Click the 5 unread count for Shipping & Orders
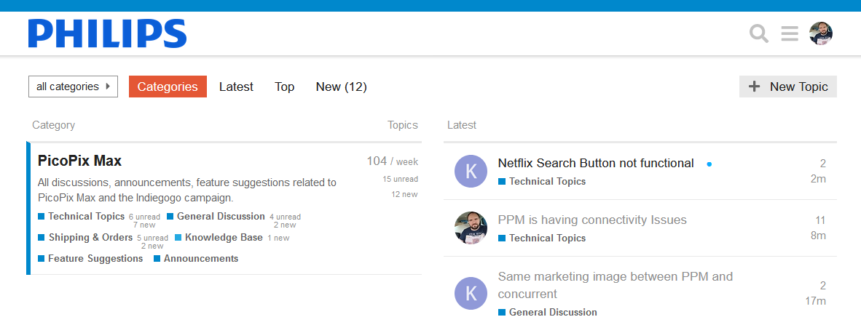The height and width of the screenshot is (325, 861). pyautogui.click(x=152, y=238)
